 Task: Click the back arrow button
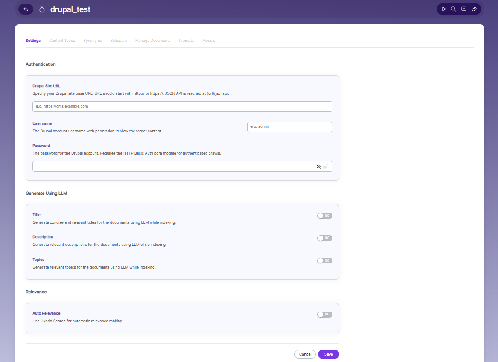pos(26,9)
